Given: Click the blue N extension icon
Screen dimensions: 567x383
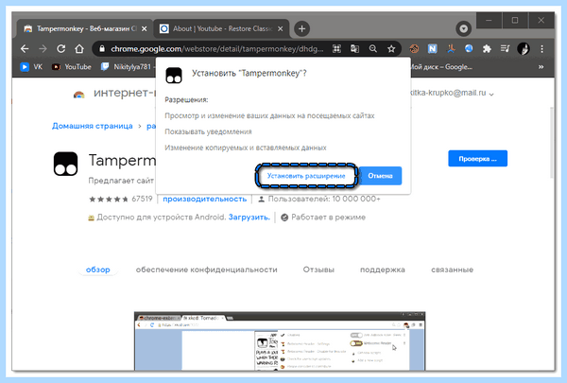Looking at the screenshot, I should [x=433, y=49].
